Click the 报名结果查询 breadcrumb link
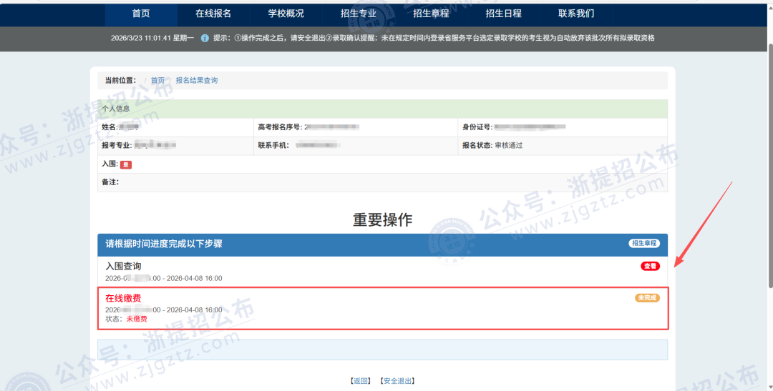The width and height of the screenshot is (773, 391). point(197,81)
